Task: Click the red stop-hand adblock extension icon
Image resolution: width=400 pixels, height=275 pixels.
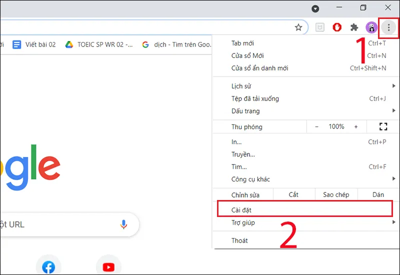Action: pos(337,27)
